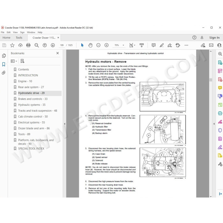This screenshot has width=223, height=223.
Task: Select the Highlight text pen tool
Action: 162,45
